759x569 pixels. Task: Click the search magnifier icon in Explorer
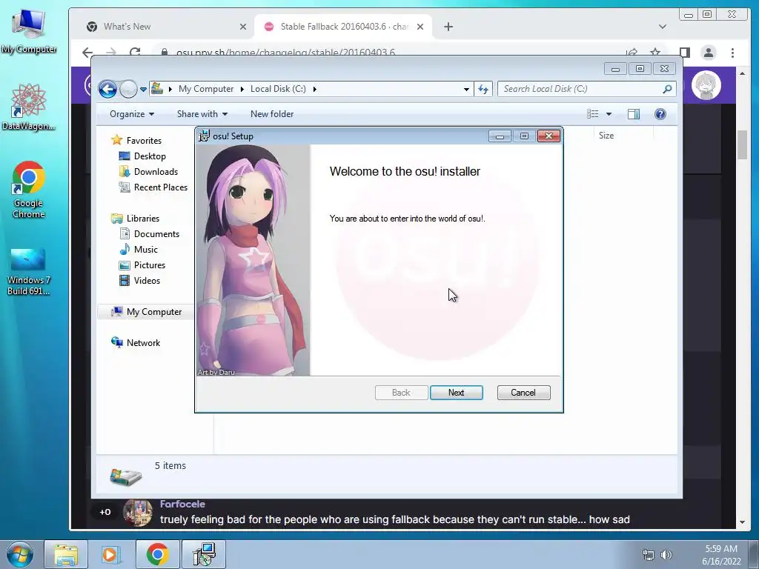point(668,89)
